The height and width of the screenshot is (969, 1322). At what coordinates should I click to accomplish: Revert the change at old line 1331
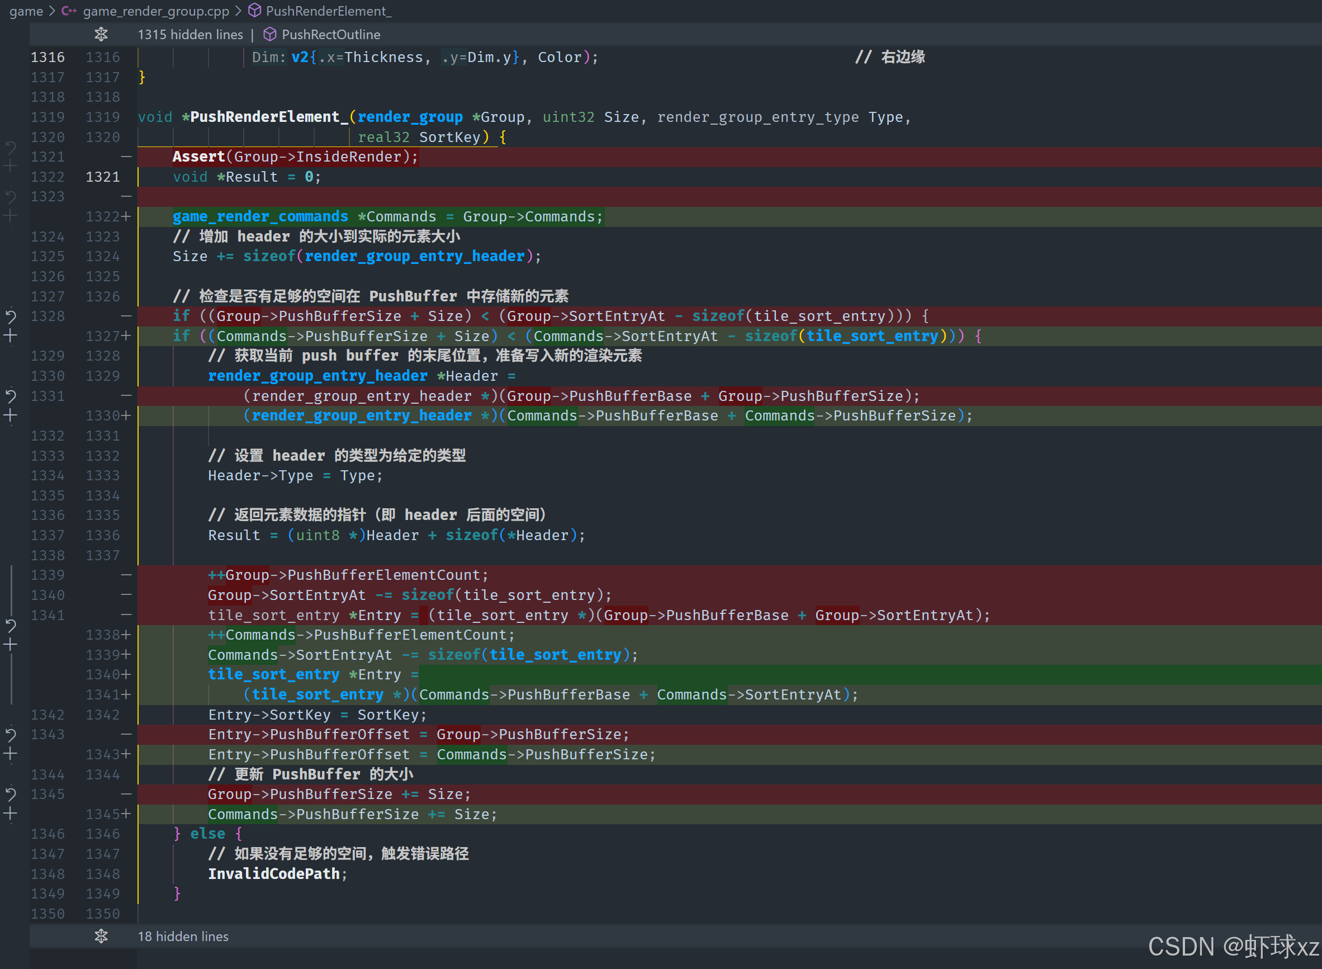pyautogui.click(x=11, y=396)
